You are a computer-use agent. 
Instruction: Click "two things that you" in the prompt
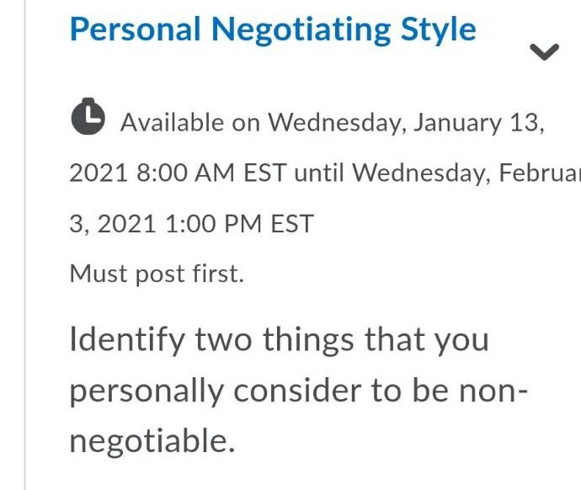tap(342, 339)
